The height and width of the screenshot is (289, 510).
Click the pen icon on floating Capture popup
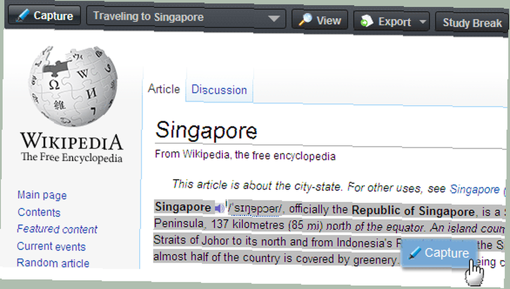tap(415, 253)
